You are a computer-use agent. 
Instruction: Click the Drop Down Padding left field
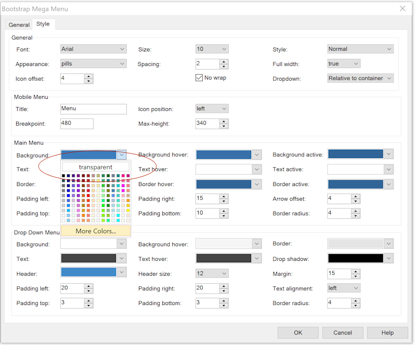(x=72, y=288)
